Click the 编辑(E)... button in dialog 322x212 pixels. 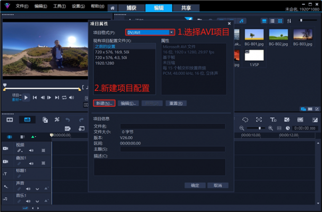pyautogui.click(x=128, y=103)
